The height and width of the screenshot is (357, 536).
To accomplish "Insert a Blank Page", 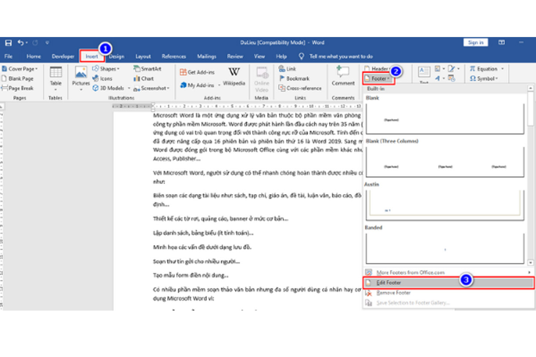I will coord(17,79).
